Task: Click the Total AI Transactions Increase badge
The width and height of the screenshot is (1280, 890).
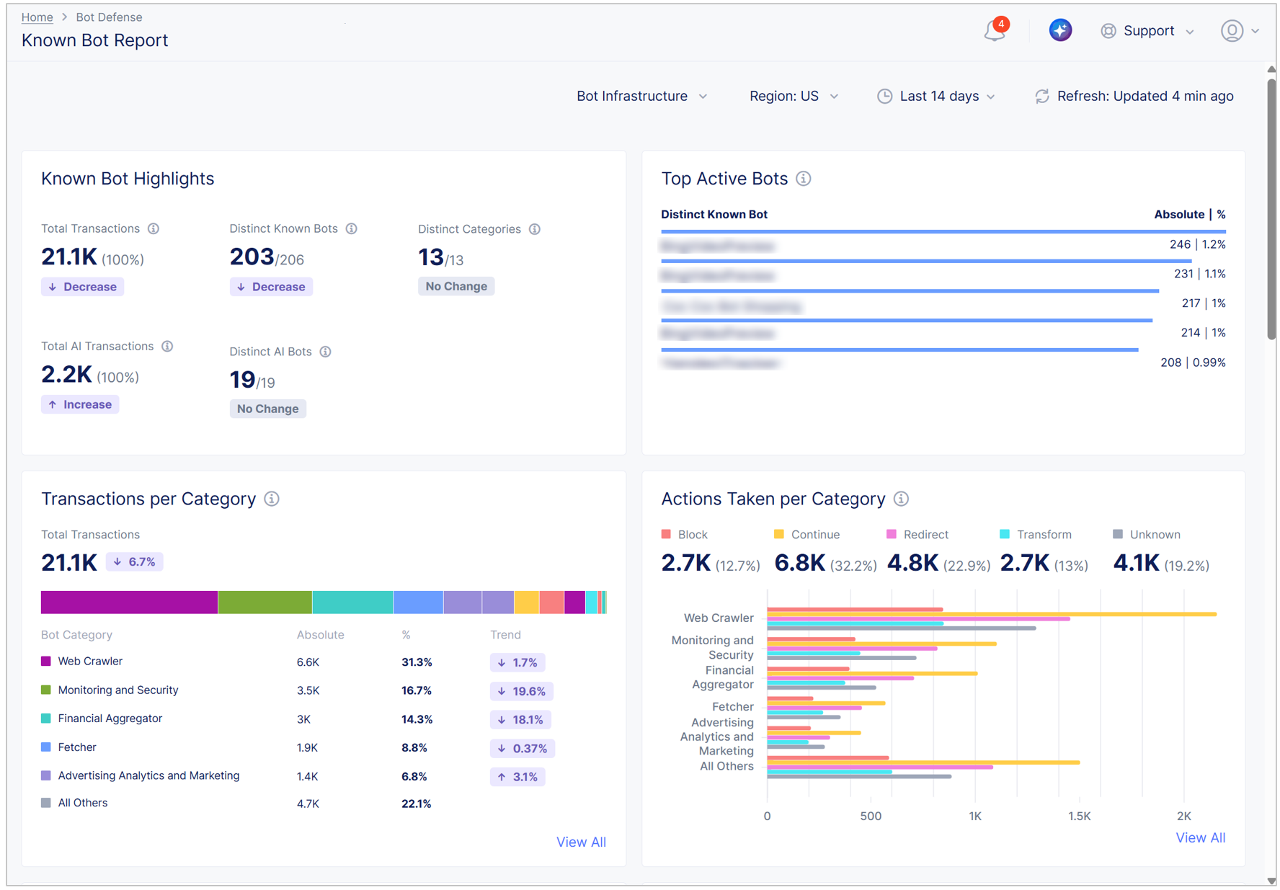Action: (80, 404)
